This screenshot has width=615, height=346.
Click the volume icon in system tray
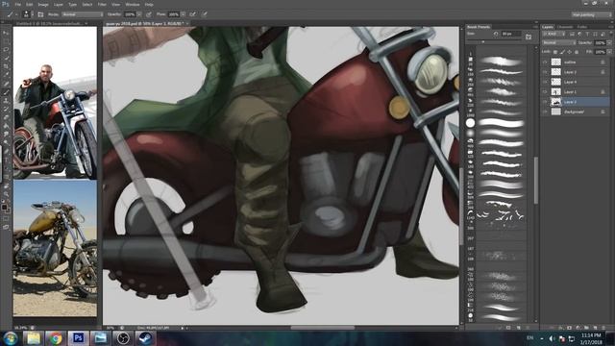tap(552, 338)
